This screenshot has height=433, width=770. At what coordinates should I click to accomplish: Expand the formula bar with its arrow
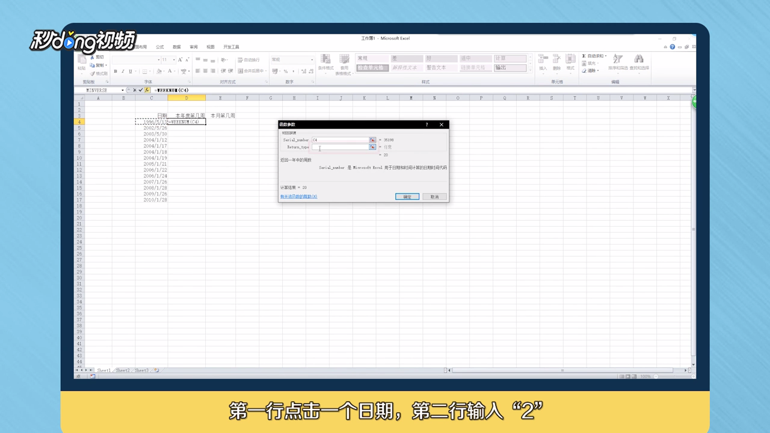coord(694,90)
